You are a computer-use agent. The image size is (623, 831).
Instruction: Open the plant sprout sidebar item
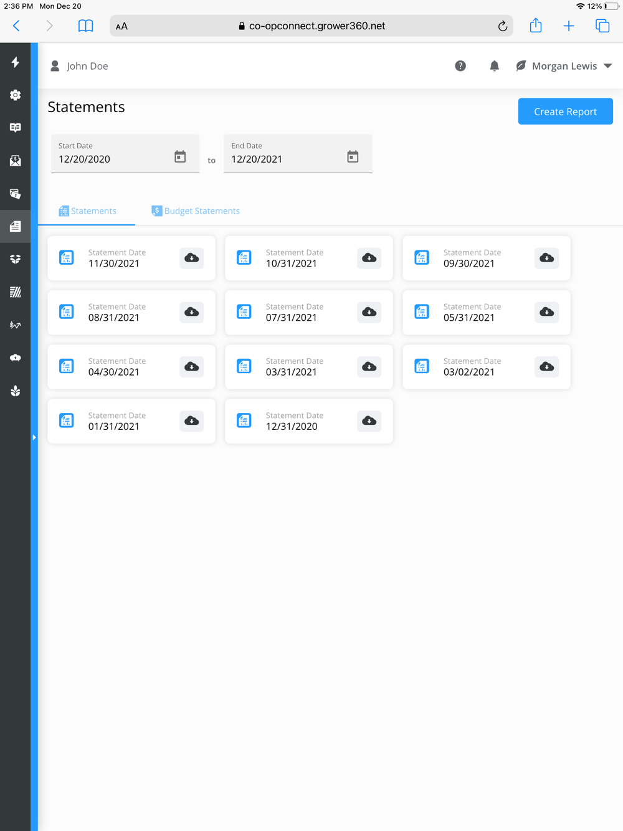click(x=15, y=391)
